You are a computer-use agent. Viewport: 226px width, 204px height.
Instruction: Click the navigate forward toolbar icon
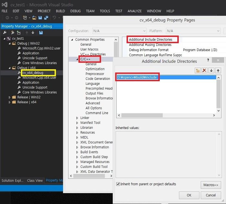pyautogui.click(x=16, y=18)
